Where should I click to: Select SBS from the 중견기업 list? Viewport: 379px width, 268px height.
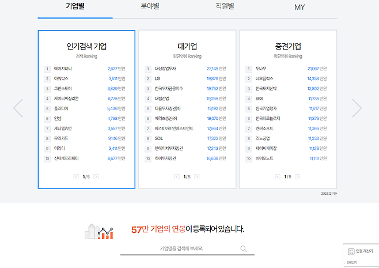coord(260,99)
